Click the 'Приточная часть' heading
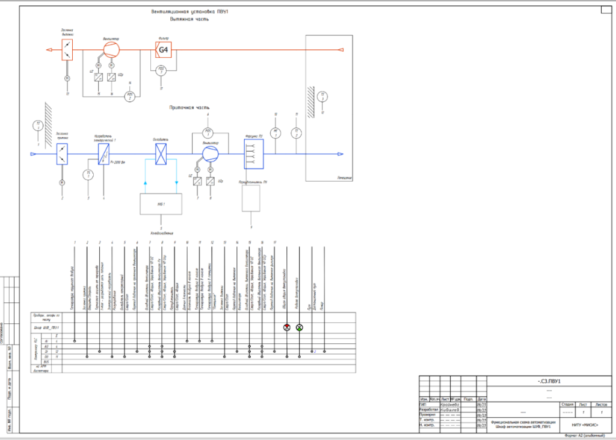The width and height of the screenshot is (616, 440). (188, 108)
